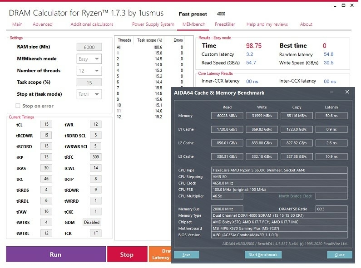361x268 pixels.
Task: Click the tRC value 46
Action: (46, 179)
